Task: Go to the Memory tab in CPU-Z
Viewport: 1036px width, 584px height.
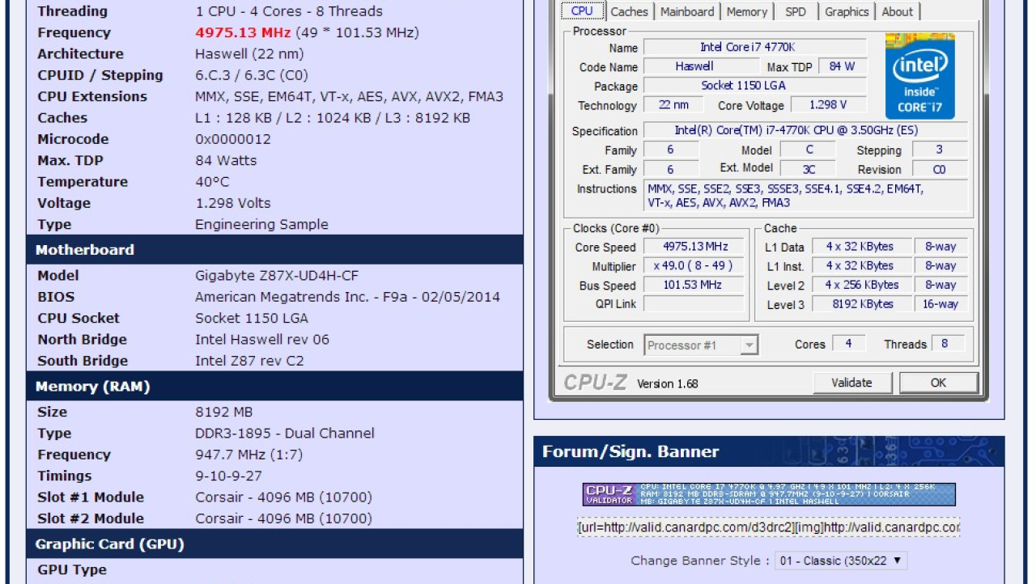Action: point(746,11)
